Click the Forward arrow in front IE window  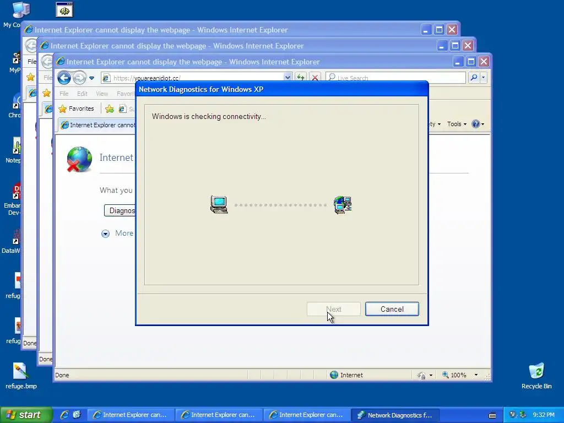[79, 78]
